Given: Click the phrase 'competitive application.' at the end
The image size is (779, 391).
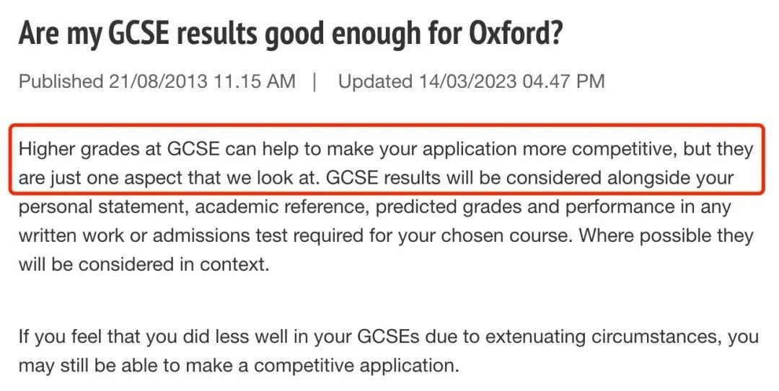Looking at the screenshot, I should 356,366.
